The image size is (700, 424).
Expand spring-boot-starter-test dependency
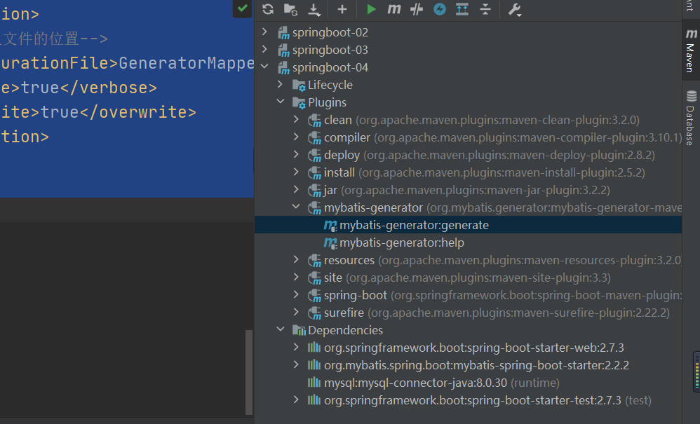pos(296,400)
